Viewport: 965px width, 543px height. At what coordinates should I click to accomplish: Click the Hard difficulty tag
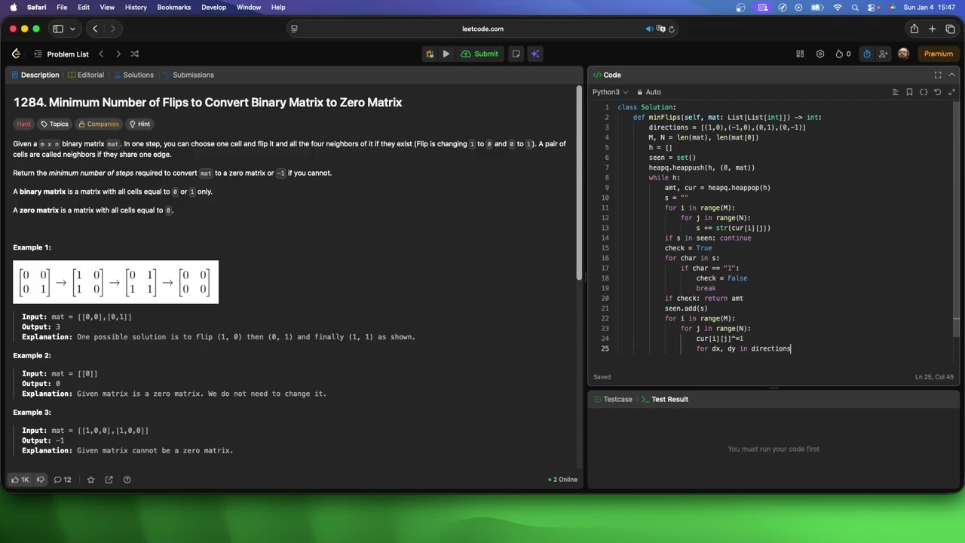pos(23,124)
